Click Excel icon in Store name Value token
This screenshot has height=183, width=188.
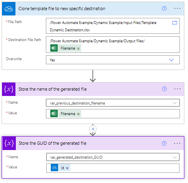tap(54, 113)
